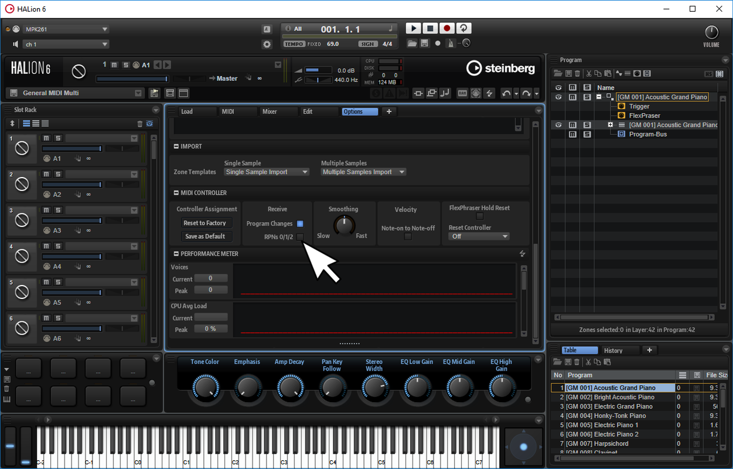The width and height of the screenshot is (733, 469).
Task: Click the red Record button
Action: click(446, 28)
